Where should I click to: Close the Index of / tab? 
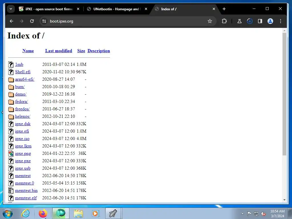(214, 9)
